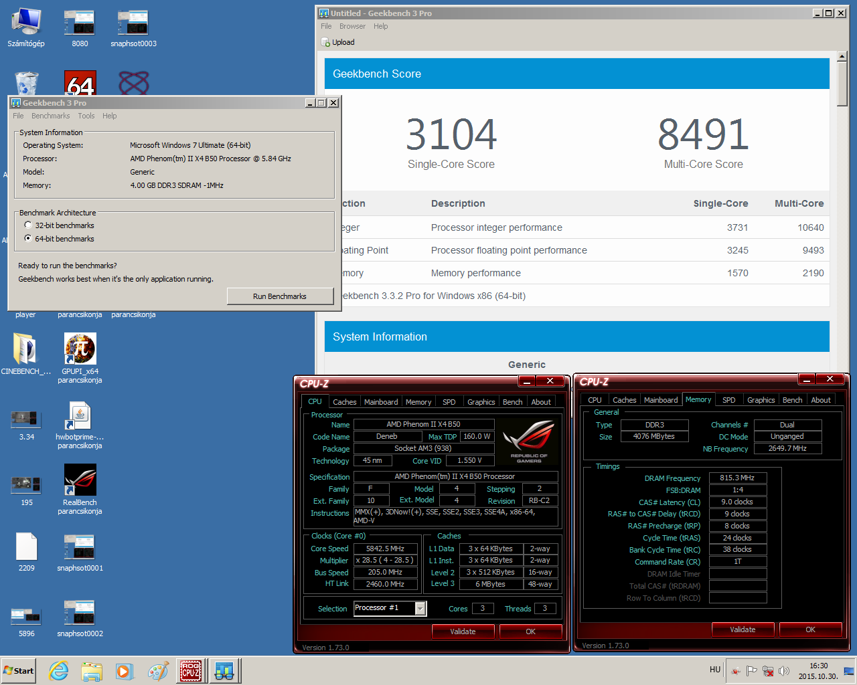Open the Action Center flag icon
Screen dimensions: 857x685
click(x=752, y=671)
